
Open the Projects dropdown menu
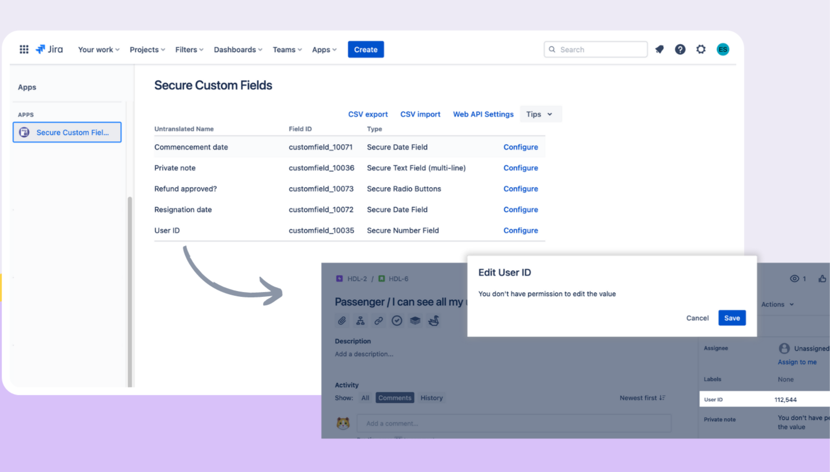pyautogui.click(x=147, y=50)
